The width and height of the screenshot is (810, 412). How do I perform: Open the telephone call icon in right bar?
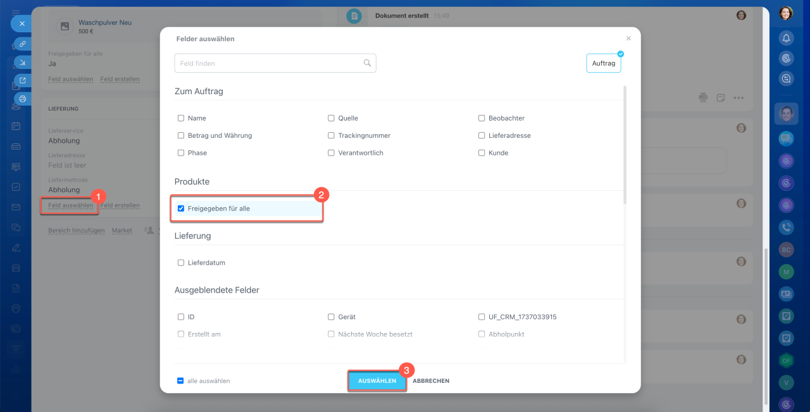coord(786,227)
